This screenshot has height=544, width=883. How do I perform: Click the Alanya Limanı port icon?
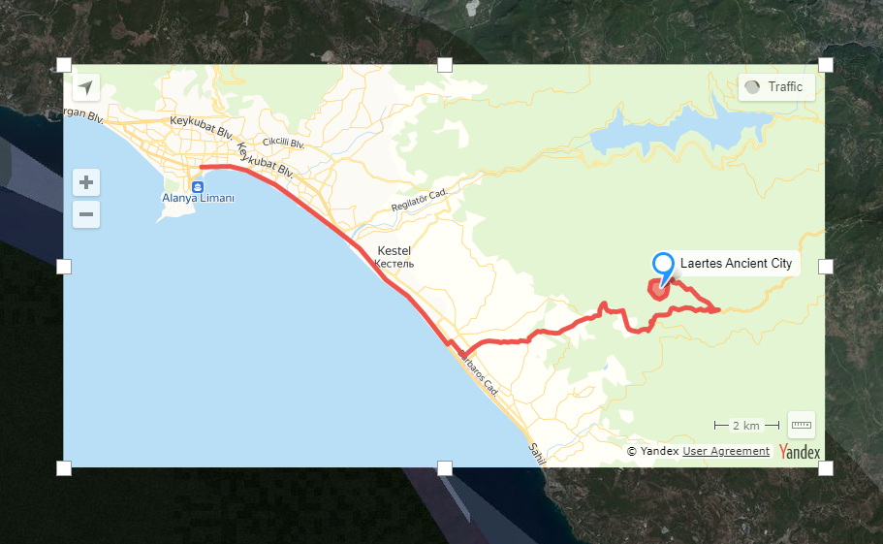click(x=197, y=187)
